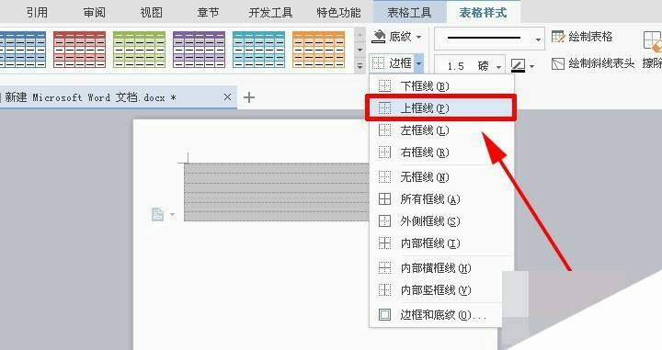Viewport: 662px width, 350px height.
Task: Open the paste options dropdown arrow
Action: pyautogui.click(x=172, y=215)
